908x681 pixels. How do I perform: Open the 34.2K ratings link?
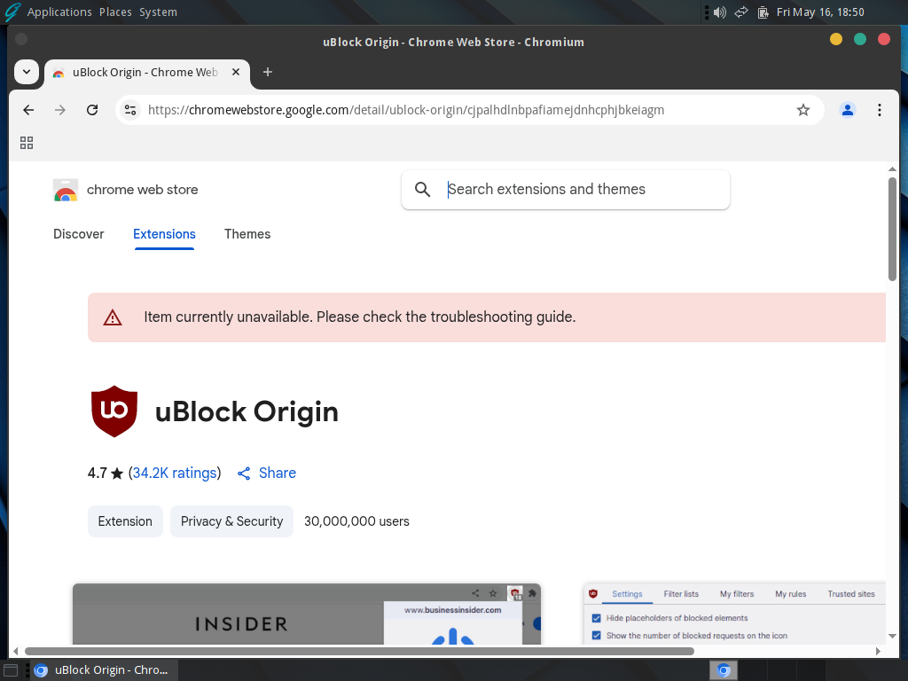(x=175, y=474)
